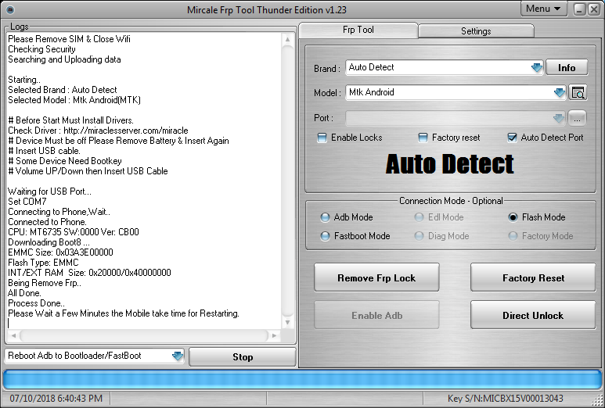Click the log line 'Being Remove Frp..'
Viewport: 605px width, 408px height.
pos(45,283)
